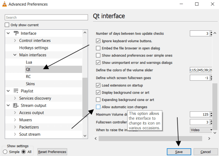Click the Save button

tap(179, 152)
